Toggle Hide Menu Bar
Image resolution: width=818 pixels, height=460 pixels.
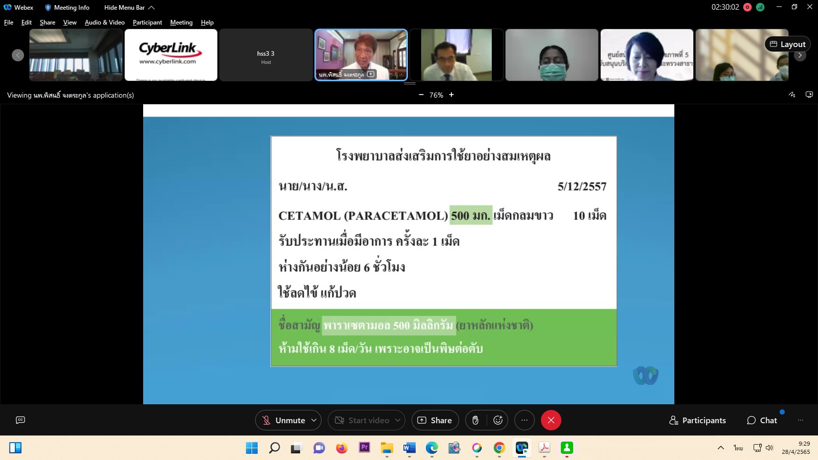(x=129, y=8)
